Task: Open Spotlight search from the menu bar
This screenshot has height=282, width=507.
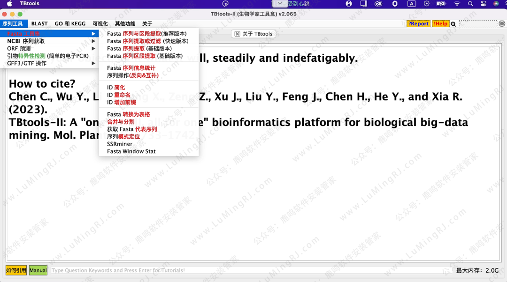Action: [x=470, y=4]
